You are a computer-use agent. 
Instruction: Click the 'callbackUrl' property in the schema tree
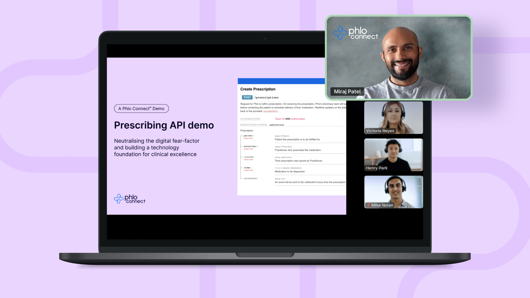coord(251,179)
